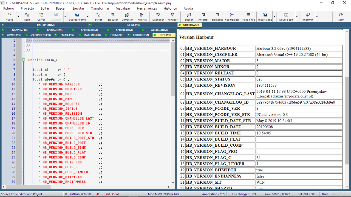This screenshot has width=351, height=197.
Task: Expand dropdown arrow next to Guardar como
Action: click(x=88, y=16)
